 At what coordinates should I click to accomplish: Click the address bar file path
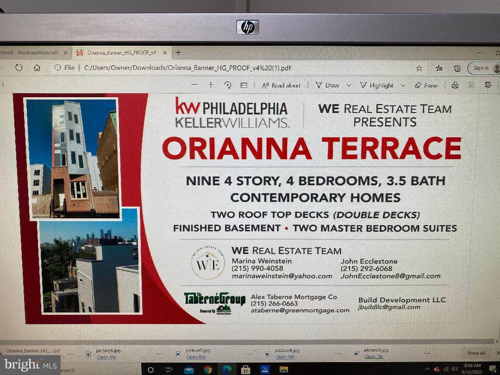(187, 68)
